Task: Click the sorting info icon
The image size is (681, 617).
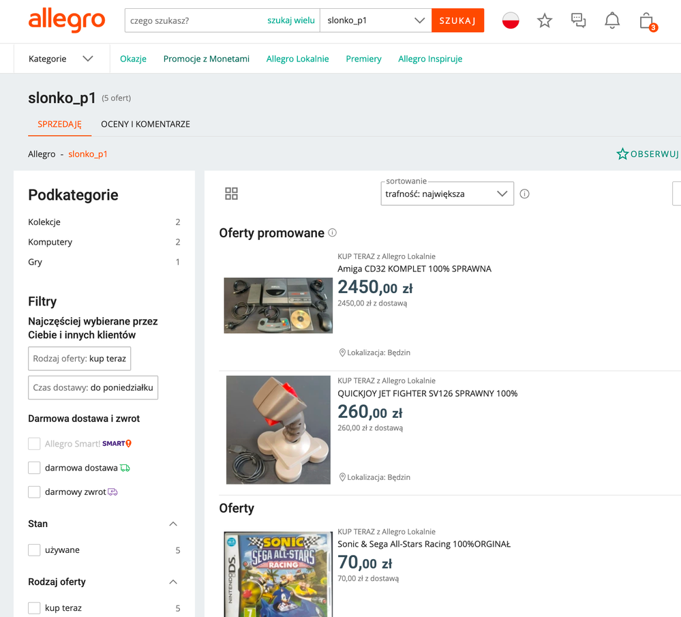Action: click(x=525, y=194)
